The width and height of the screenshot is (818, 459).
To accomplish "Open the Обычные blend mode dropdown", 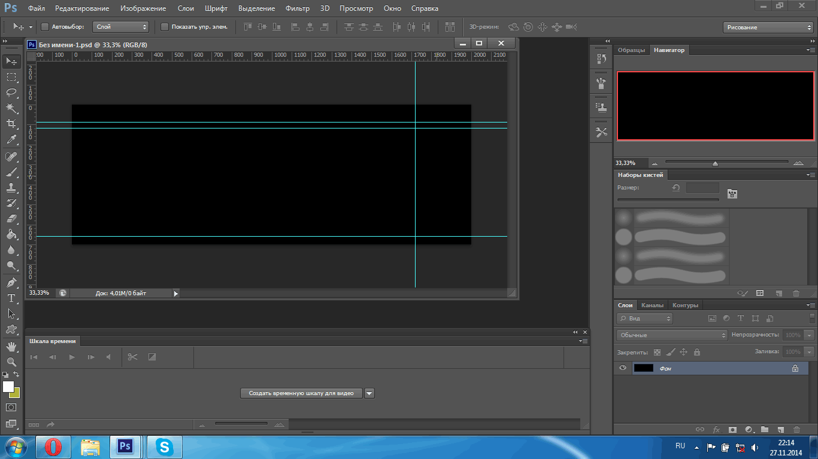I will click(x=671, y=335).
